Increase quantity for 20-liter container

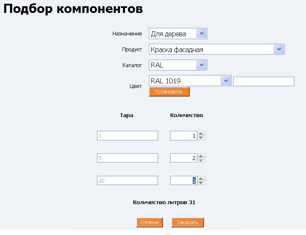click(x=201, y=179)
